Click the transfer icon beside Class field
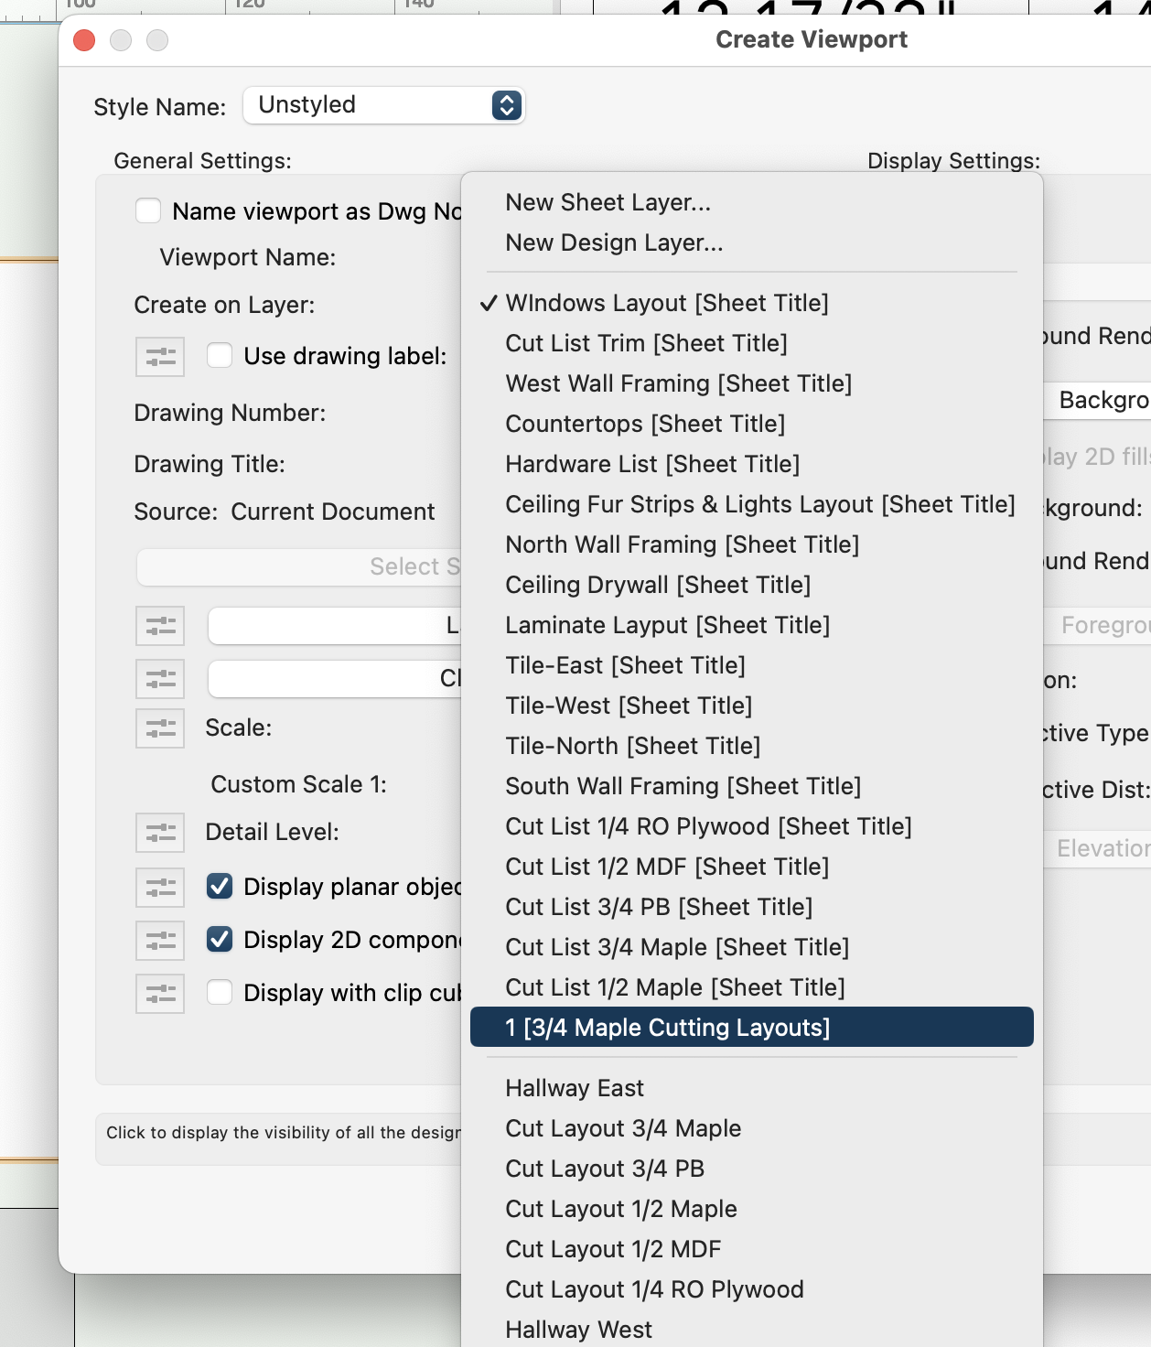Screen dimensions: 1151x1347 (159, 679)
